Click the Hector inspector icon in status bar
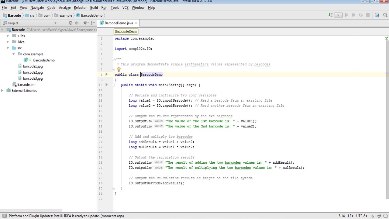This screenshot has height=219, width=389. point(379,216)
